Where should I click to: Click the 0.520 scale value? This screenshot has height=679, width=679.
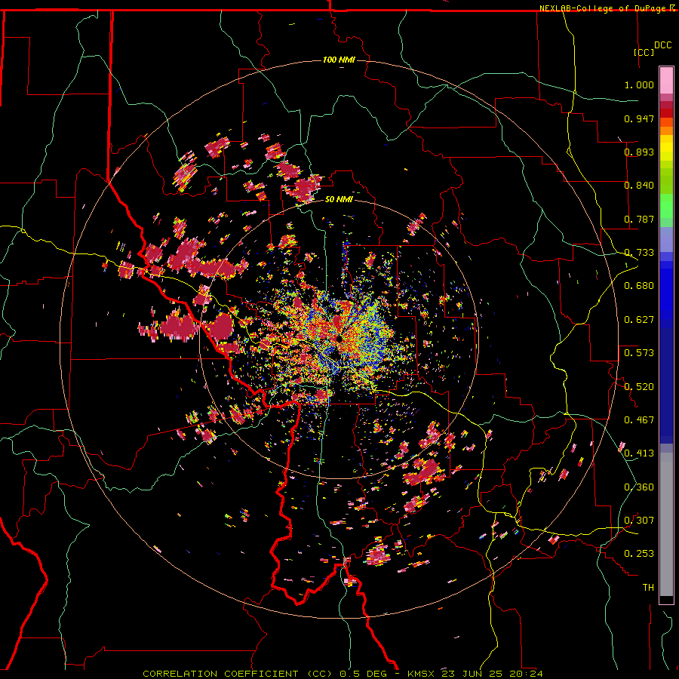point(639,387)
